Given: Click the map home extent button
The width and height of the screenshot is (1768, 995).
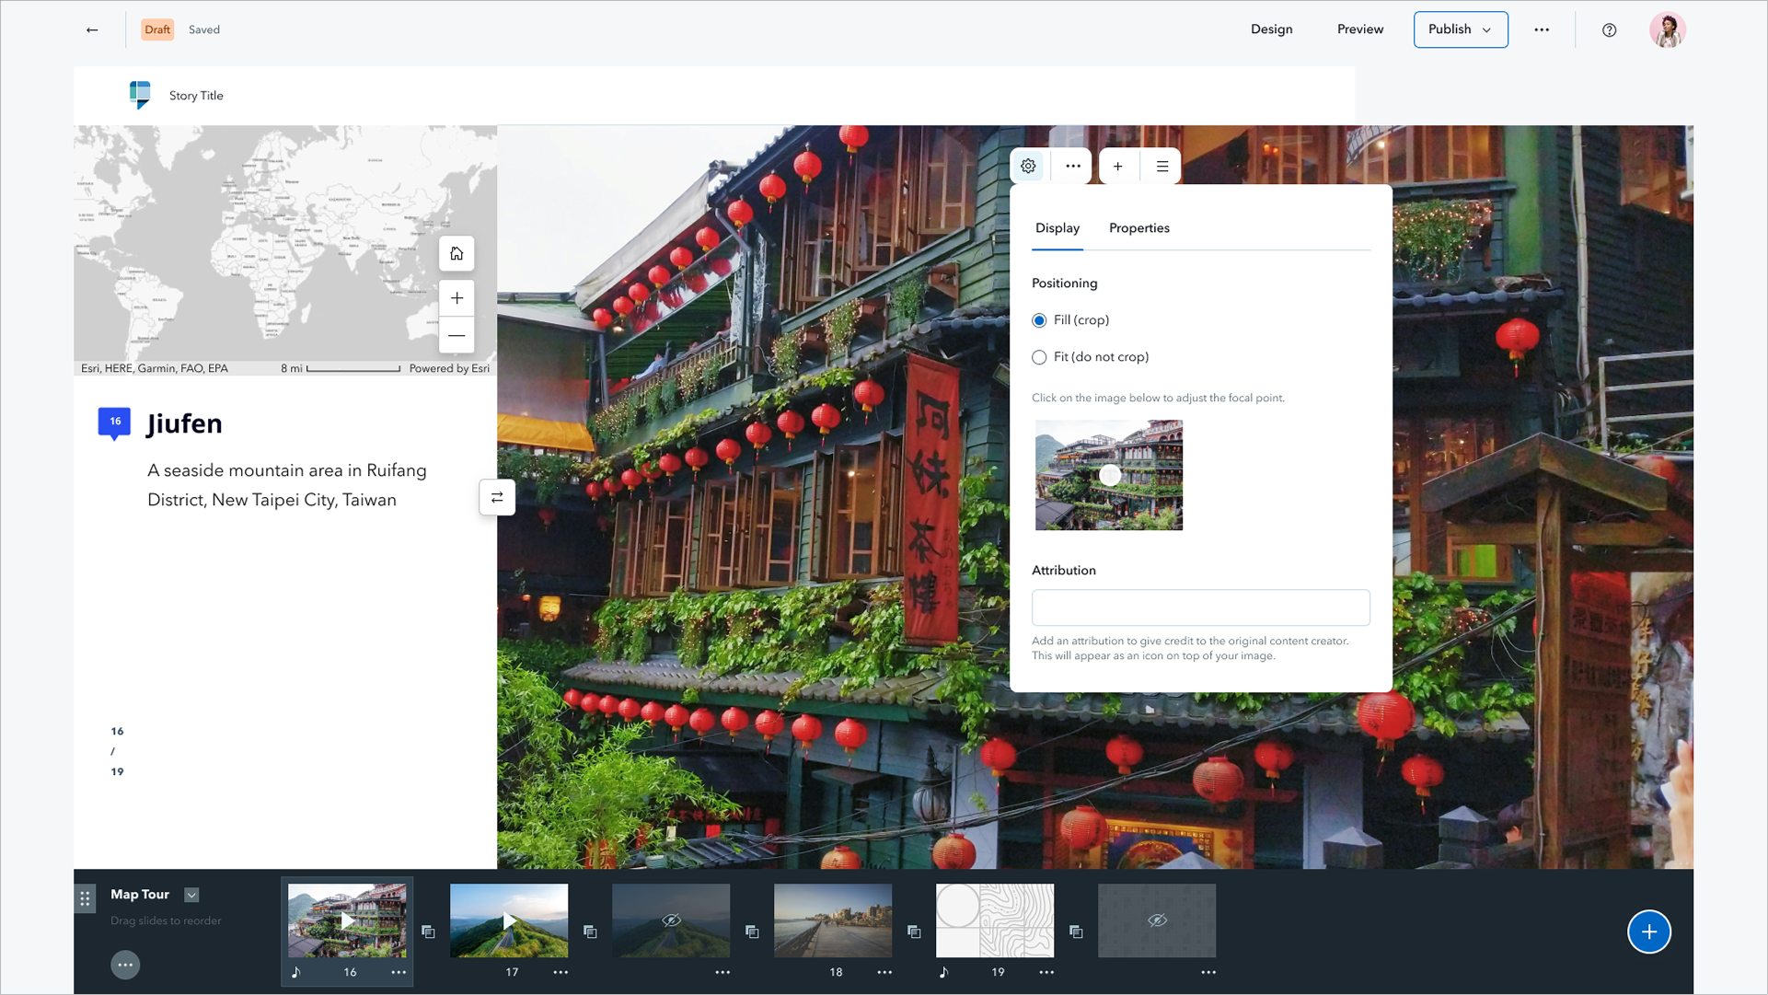Looking at the screenshot, I should click(456, 254).
